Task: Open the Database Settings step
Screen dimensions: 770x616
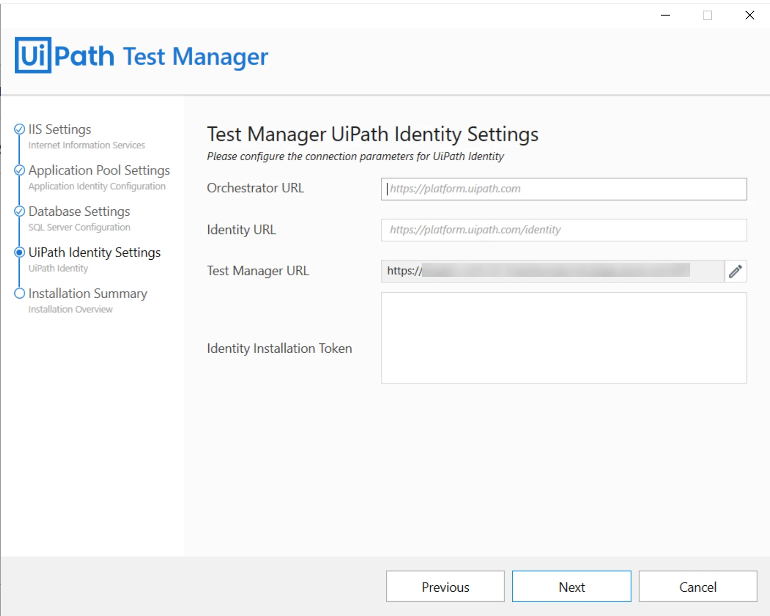Action: tap(79, 211)
